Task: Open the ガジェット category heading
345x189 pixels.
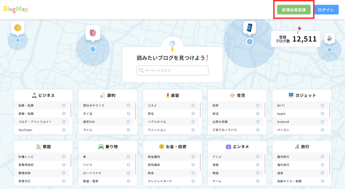Action: point(302,95)
